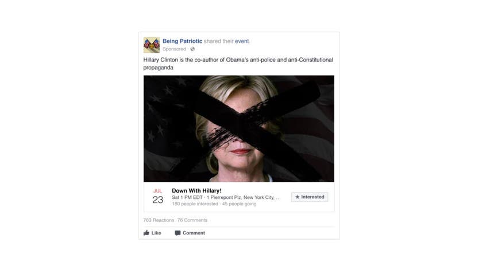Click the Sponsored label
The height and width of the screenshot is (270, 494).
click(174, 49)
